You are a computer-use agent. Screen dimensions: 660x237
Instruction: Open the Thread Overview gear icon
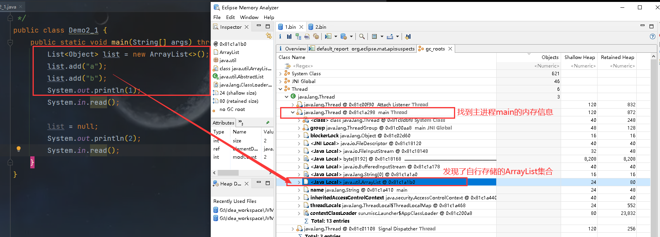pyautogui.click(x=316, y=36)
